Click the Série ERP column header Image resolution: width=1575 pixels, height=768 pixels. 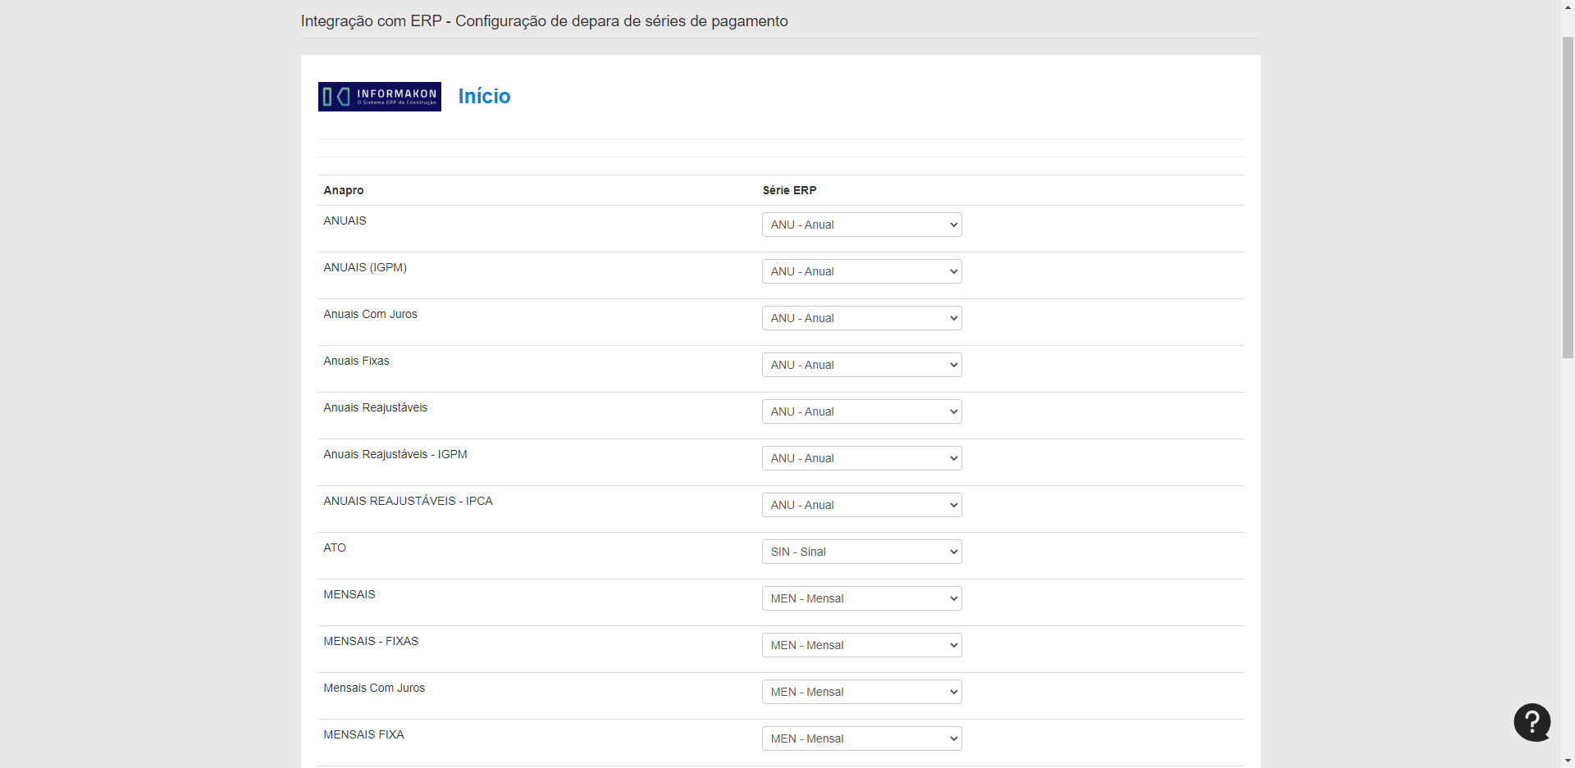[789, 190]
